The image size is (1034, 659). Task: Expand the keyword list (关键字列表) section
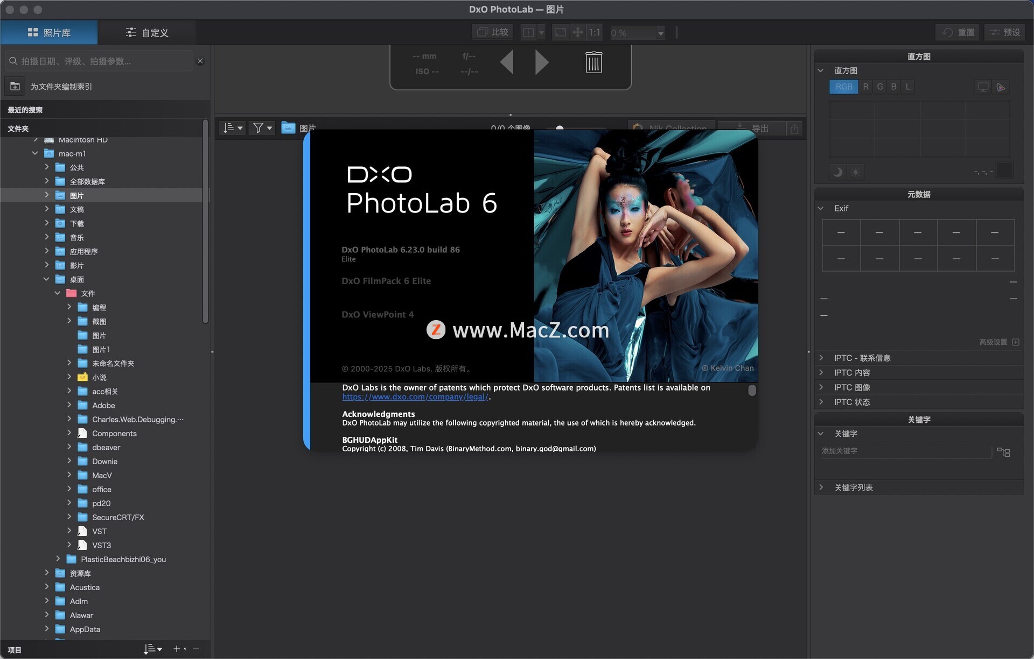[x=820, y=487]
